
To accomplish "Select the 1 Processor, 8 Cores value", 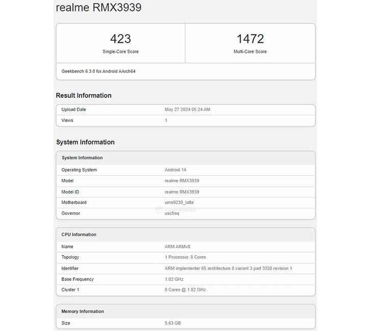I will (x=185, y=257).
